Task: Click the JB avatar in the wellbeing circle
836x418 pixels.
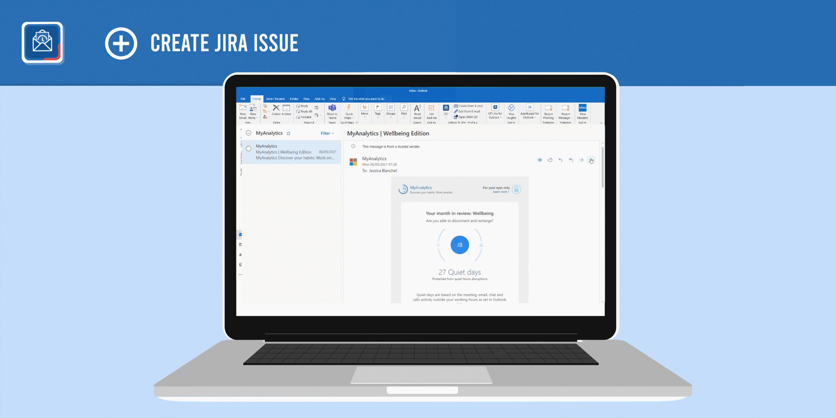Action: [x=459, y=244]
